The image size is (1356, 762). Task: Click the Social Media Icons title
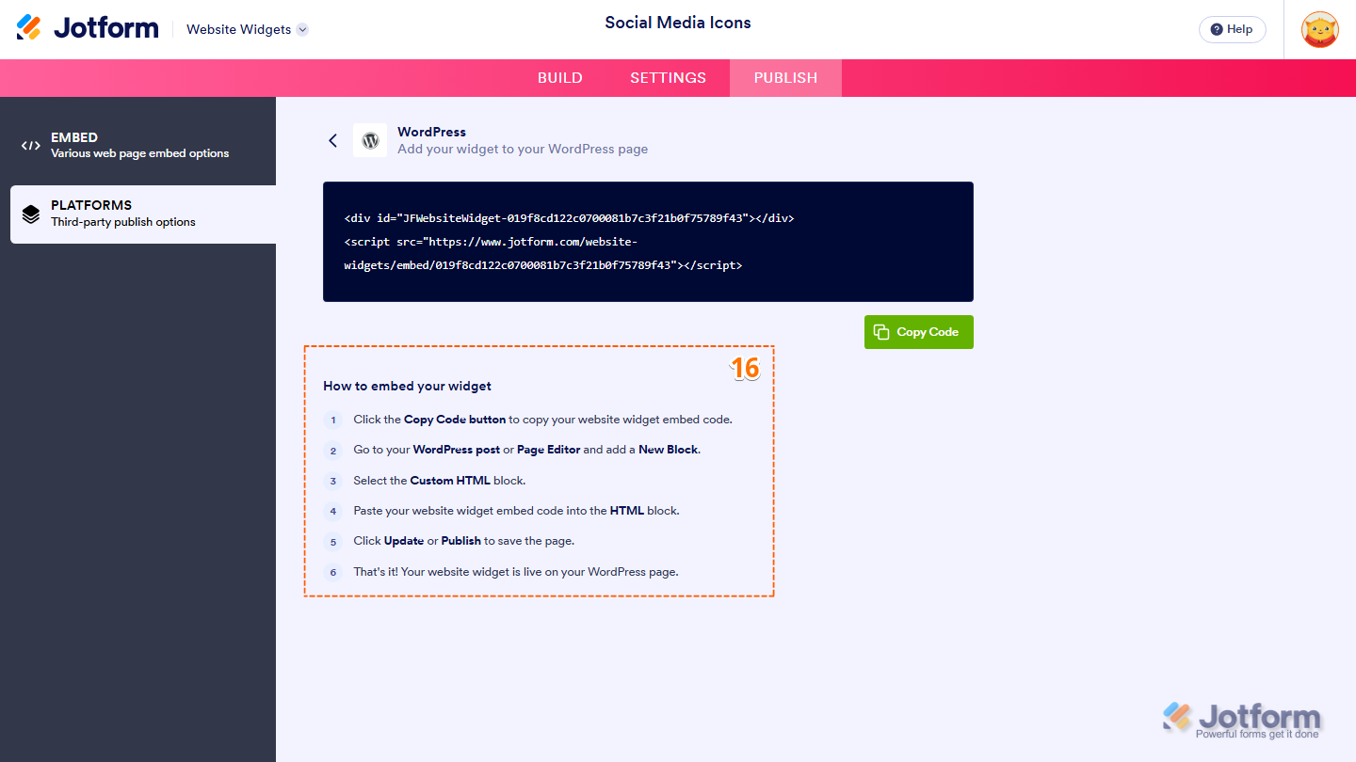(x=678, y=23)
